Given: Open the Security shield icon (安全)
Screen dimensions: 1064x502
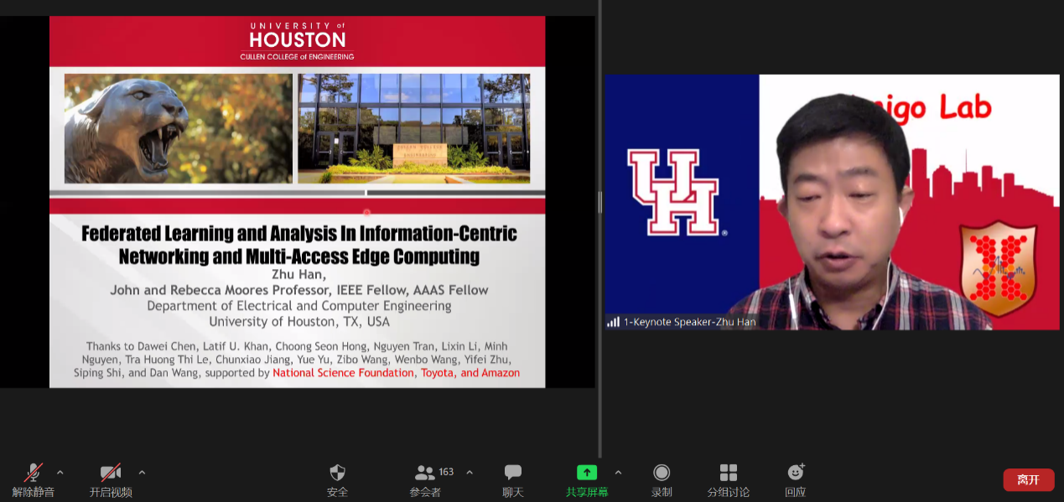Looking at the screenshot, I should point(337,473).
